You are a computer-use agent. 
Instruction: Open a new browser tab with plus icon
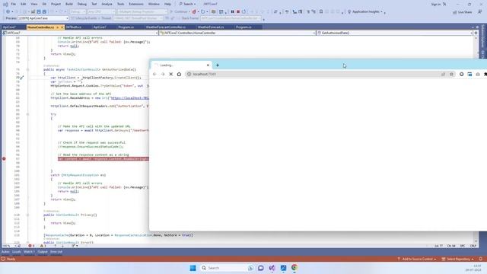(x=218, y=65)
